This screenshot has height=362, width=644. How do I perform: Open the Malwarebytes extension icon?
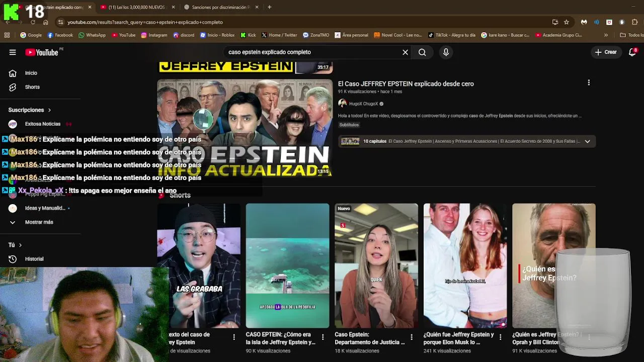[584, 22]
